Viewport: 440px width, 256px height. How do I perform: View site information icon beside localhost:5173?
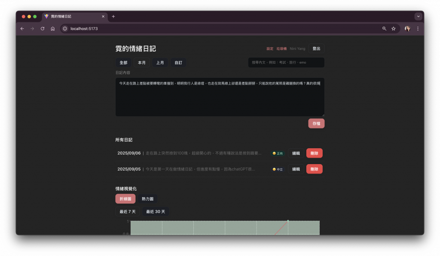pyautogui.click(x=65, y=29)
